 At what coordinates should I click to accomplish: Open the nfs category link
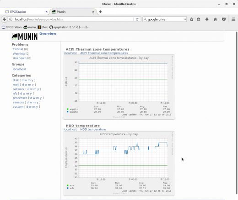click(x=15, y=93)
